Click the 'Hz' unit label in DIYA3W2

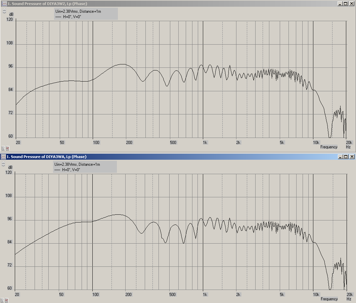(x=348, y=147)
